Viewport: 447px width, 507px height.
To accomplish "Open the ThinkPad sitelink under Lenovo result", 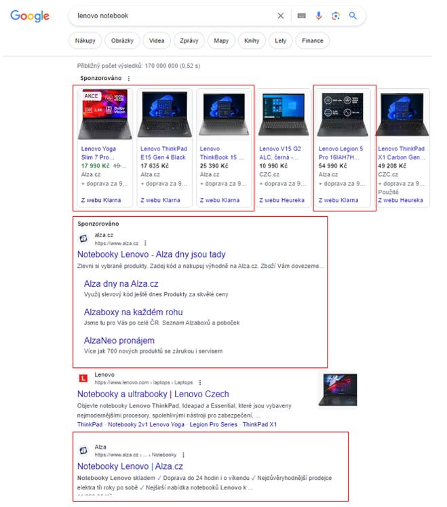I will click(90, 424).
